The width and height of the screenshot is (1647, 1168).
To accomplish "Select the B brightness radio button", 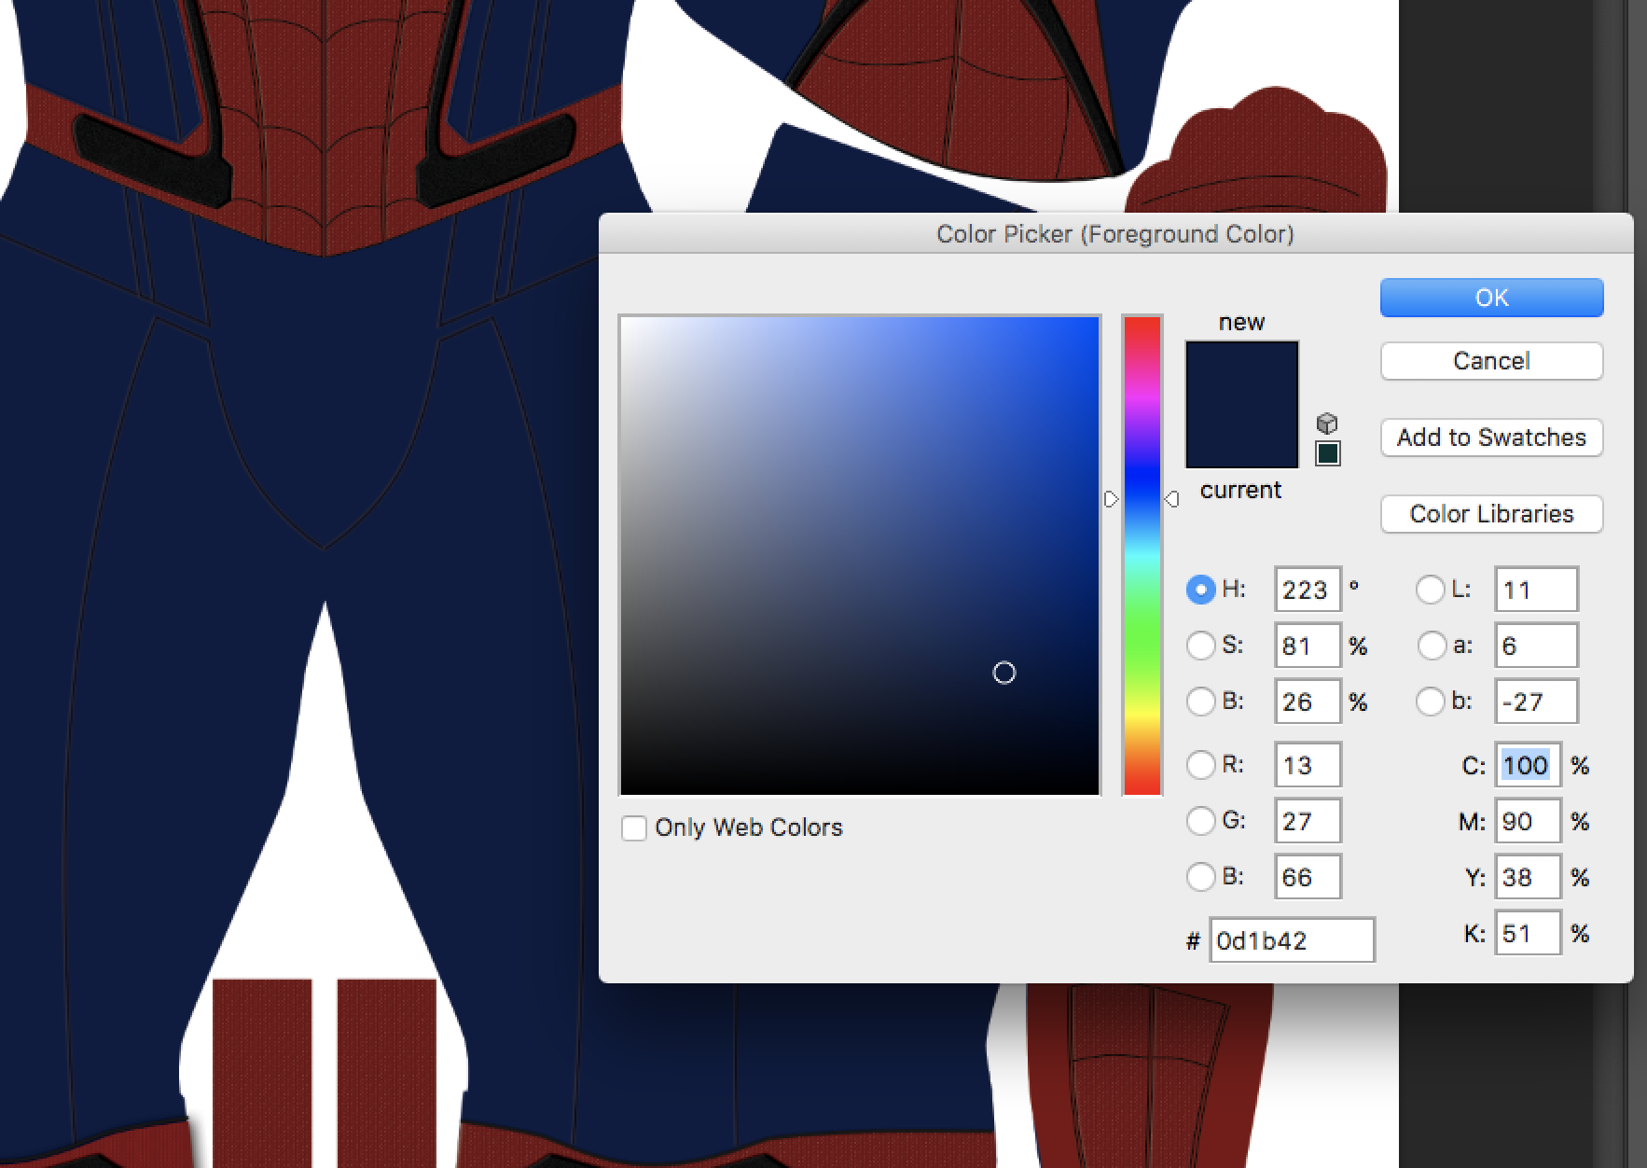I will (1200, 701).
